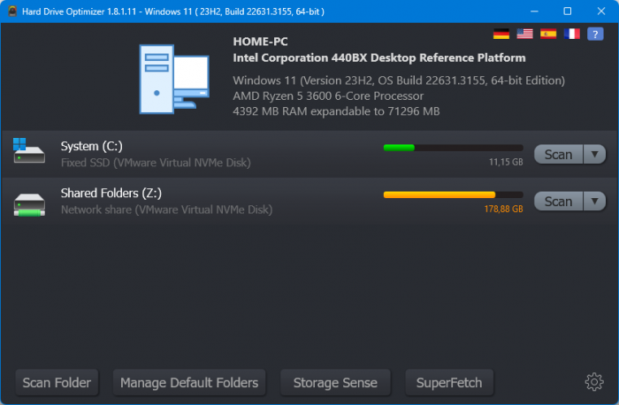
Task: Open the SuperFetch settings
Action: coord(449,382)
